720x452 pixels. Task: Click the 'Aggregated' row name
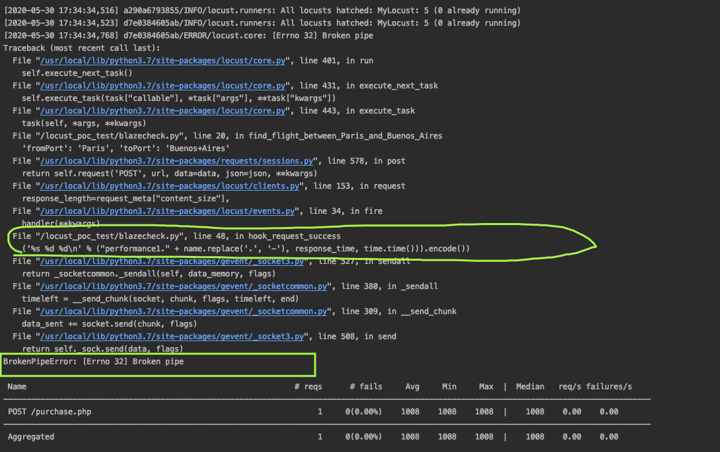click(31, 437)
